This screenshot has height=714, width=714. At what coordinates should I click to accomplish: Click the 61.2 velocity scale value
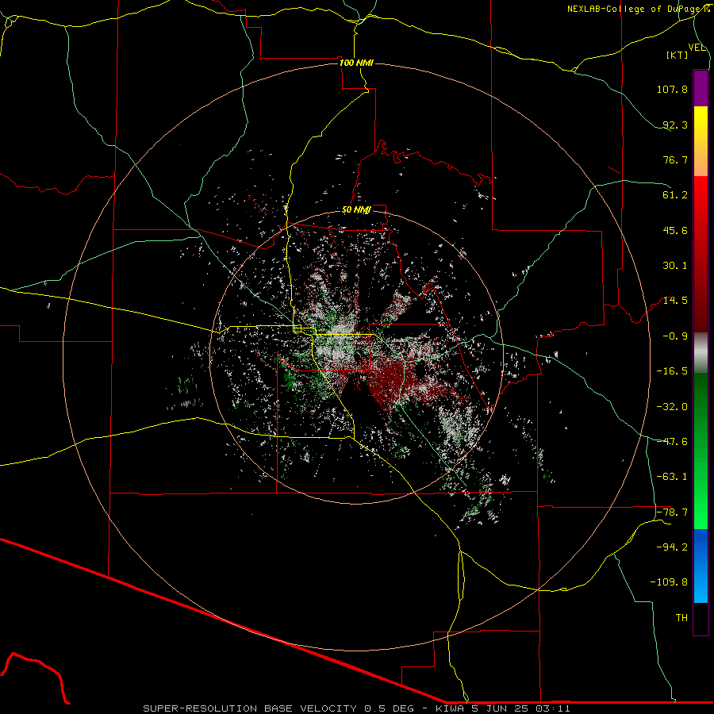tap(675, 195)
